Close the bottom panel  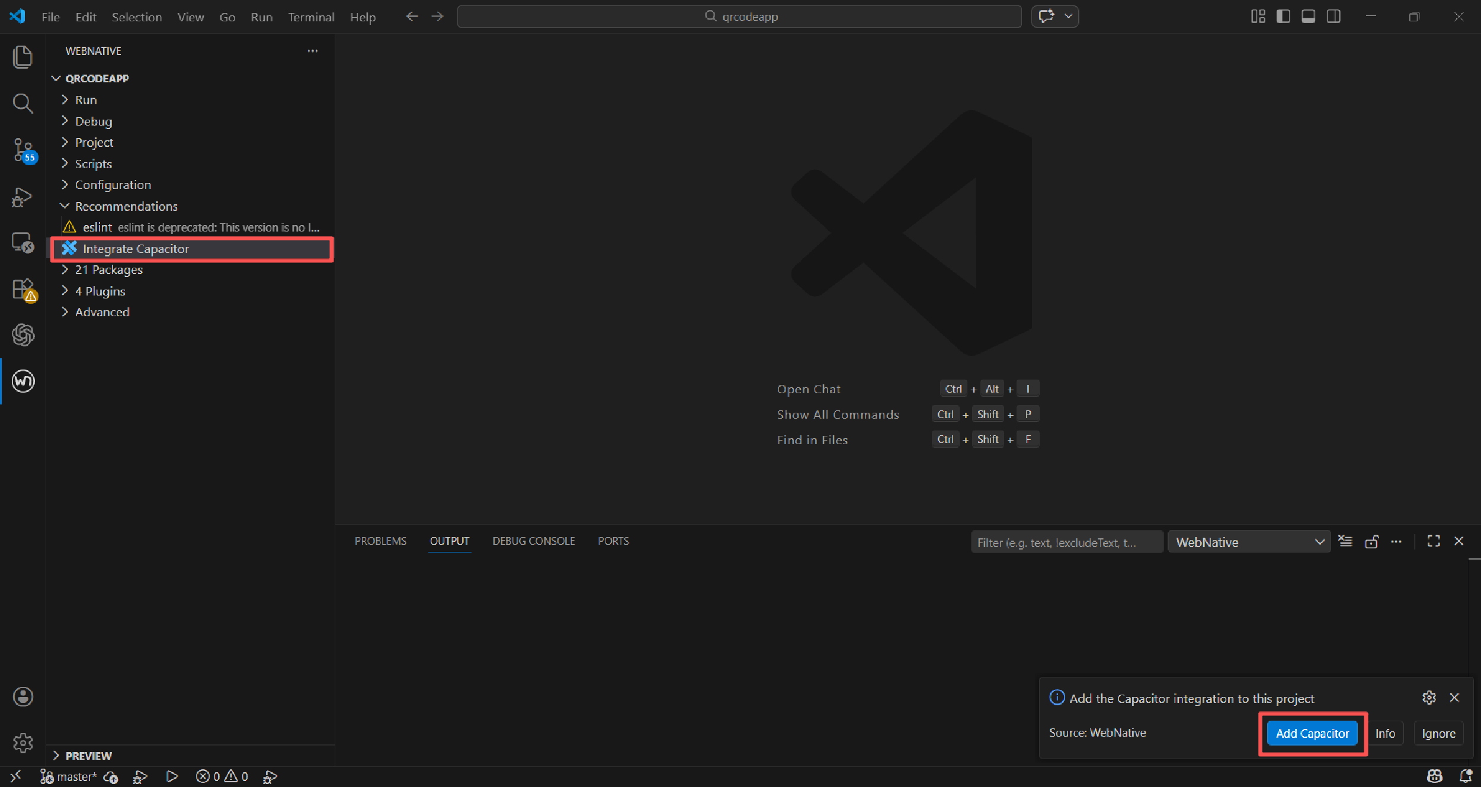pyautogui.click(x=1459, y=541)
